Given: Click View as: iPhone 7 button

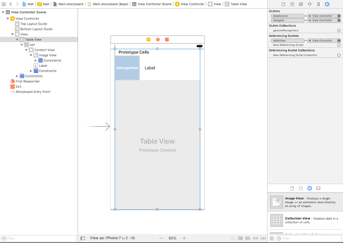Looking at the screenshot, I should click(112, 238).
